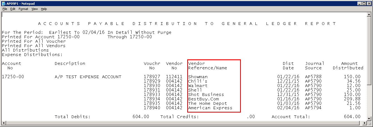This screenshot has width=373, height=127.
Task: Click 'All Distributions' line
Action: (x=25, y=50)
